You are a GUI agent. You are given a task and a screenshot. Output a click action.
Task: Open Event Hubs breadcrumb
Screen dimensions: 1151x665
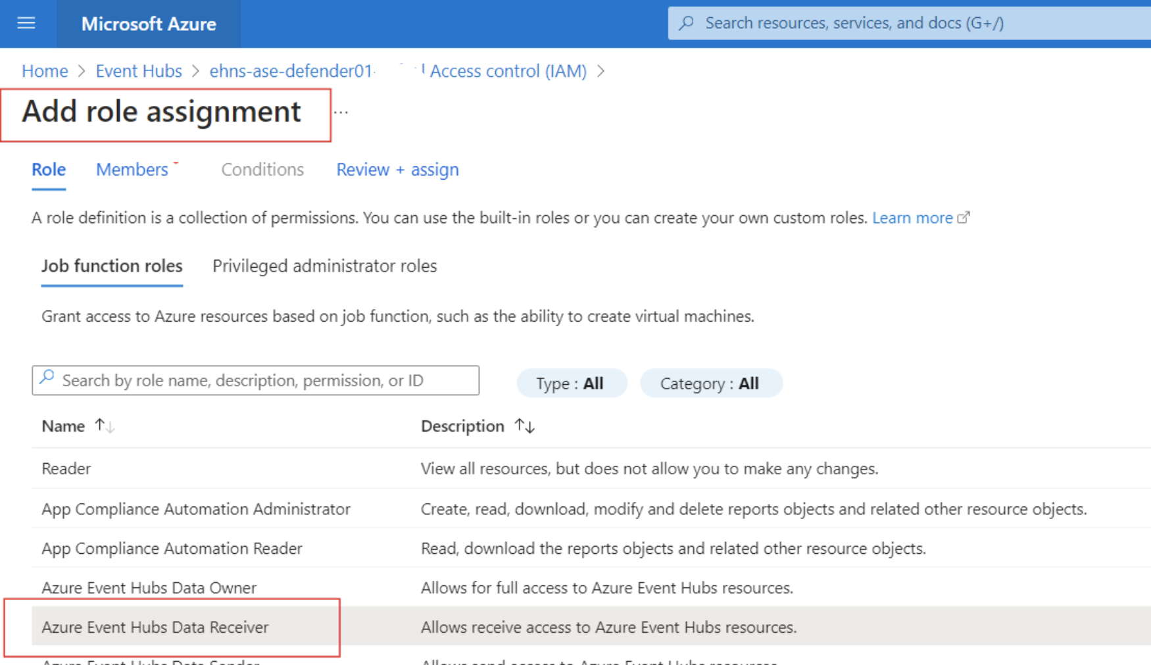(139, 71)
